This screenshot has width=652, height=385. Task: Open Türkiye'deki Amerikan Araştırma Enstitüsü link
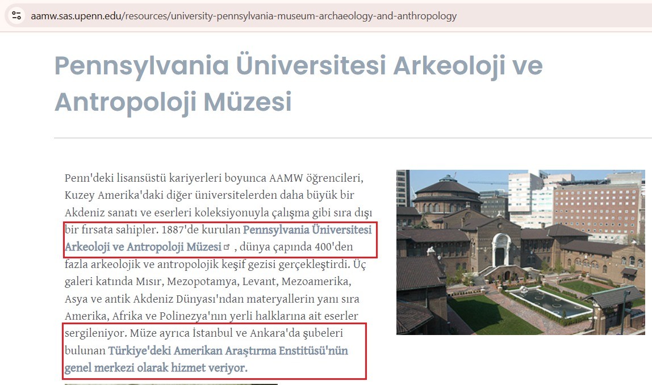click(228, 350)
